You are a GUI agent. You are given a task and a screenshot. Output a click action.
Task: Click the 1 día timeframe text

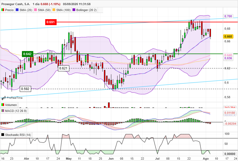36,4
